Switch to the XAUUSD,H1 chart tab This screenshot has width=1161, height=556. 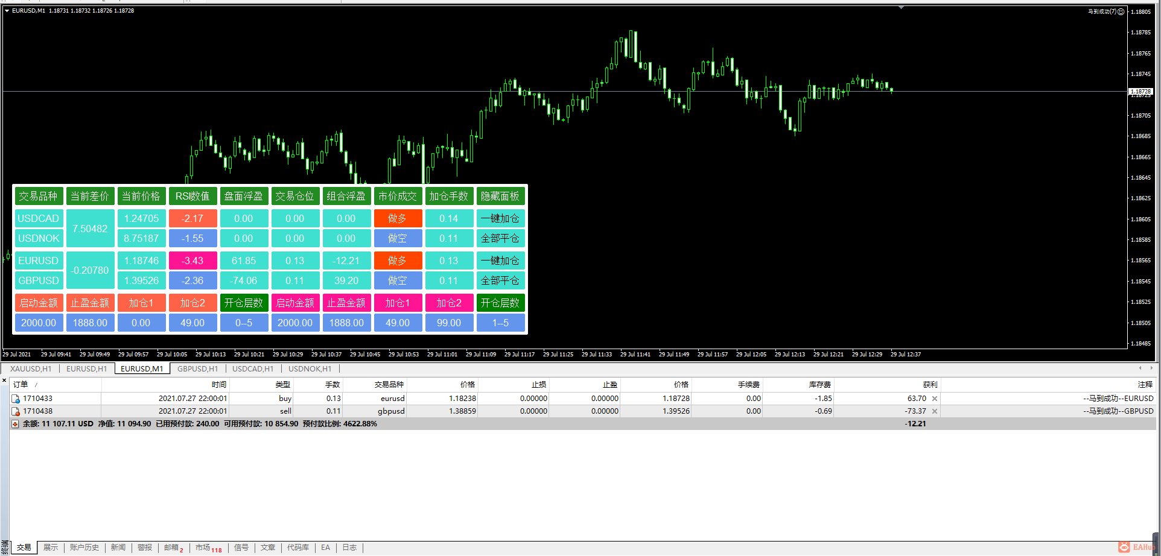tap(31, 368)
